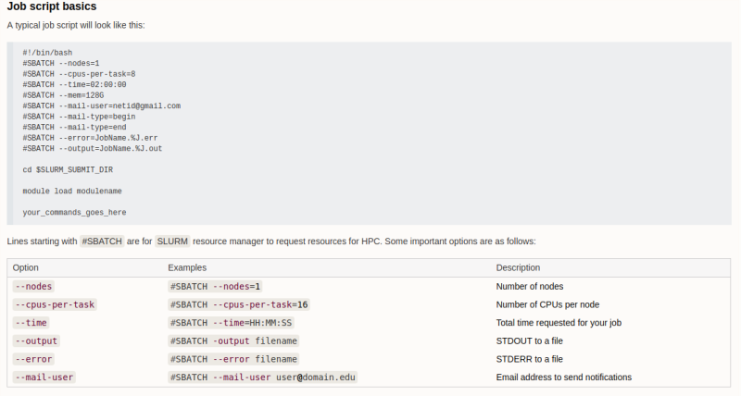741x396 pixels.
Task: Click the "Examples" table column header
Action: coord(187,267)
